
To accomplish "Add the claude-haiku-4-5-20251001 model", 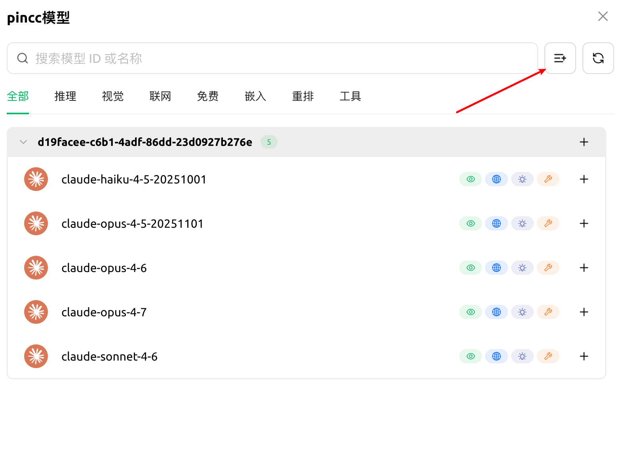I will coord(584,179).
